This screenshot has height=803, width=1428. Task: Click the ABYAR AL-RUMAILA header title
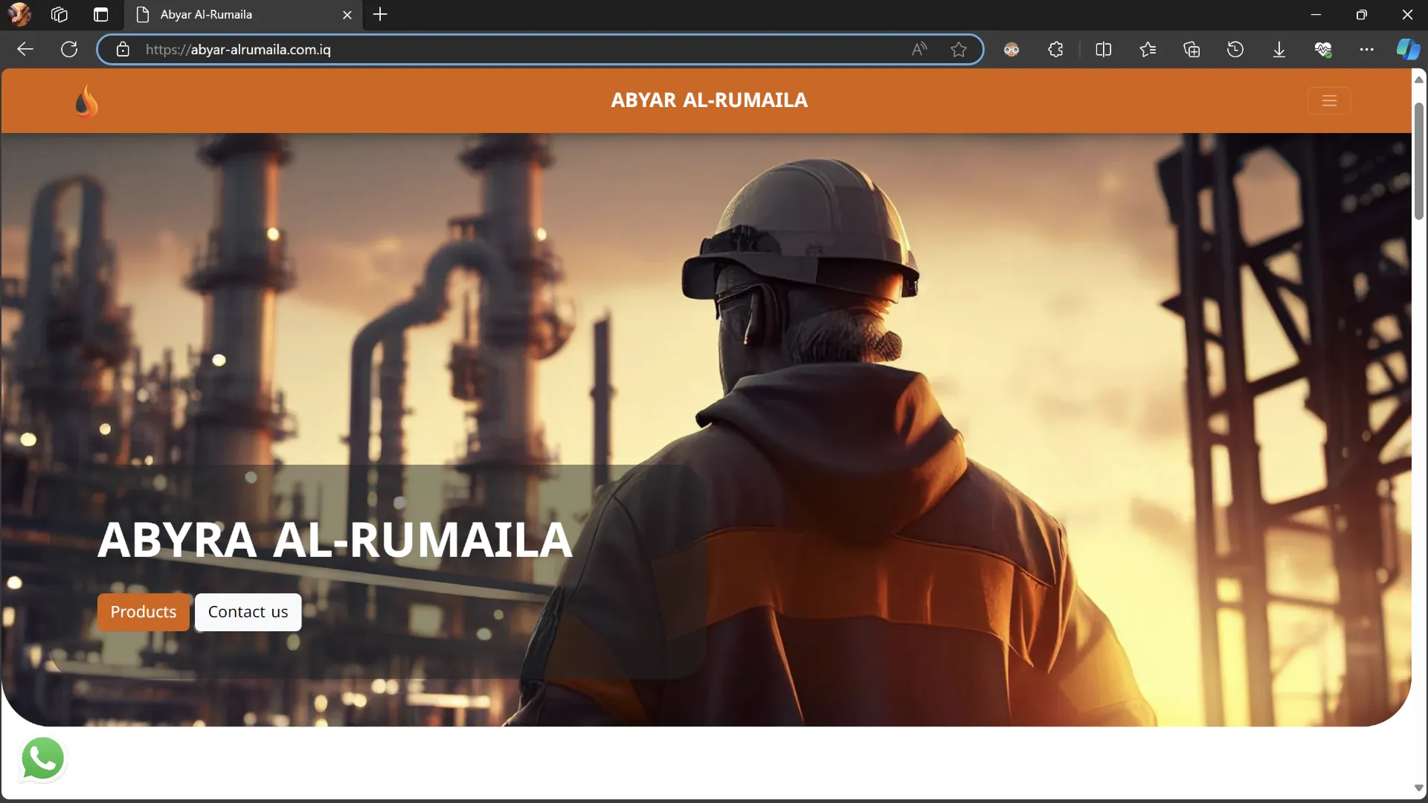709,100
